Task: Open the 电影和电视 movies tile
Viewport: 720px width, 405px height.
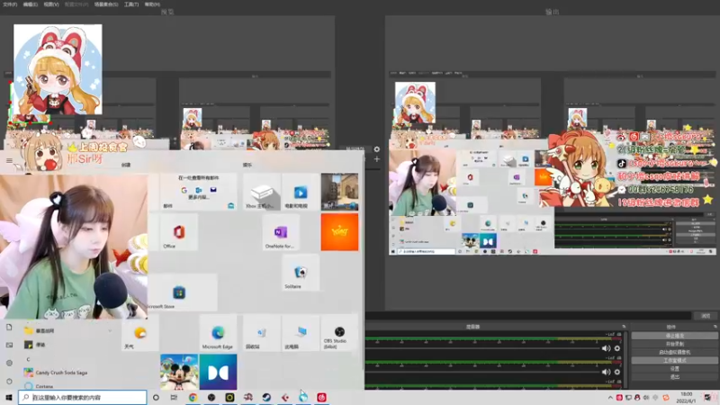Action: 301,192
